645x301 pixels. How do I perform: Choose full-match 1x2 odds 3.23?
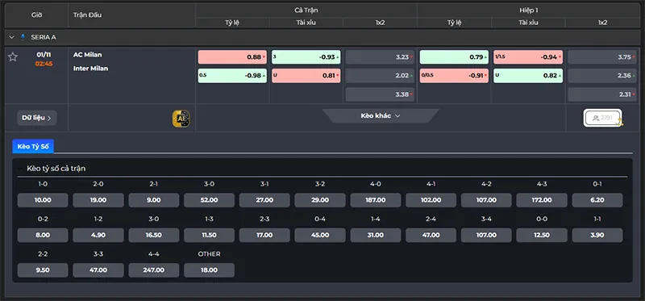point(380,57)
